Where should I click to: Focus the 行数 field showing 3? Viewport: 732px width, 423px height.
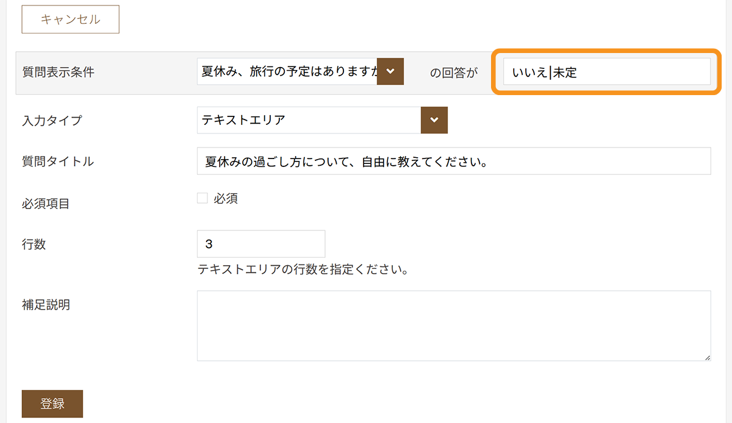click(x=261, y=244)
